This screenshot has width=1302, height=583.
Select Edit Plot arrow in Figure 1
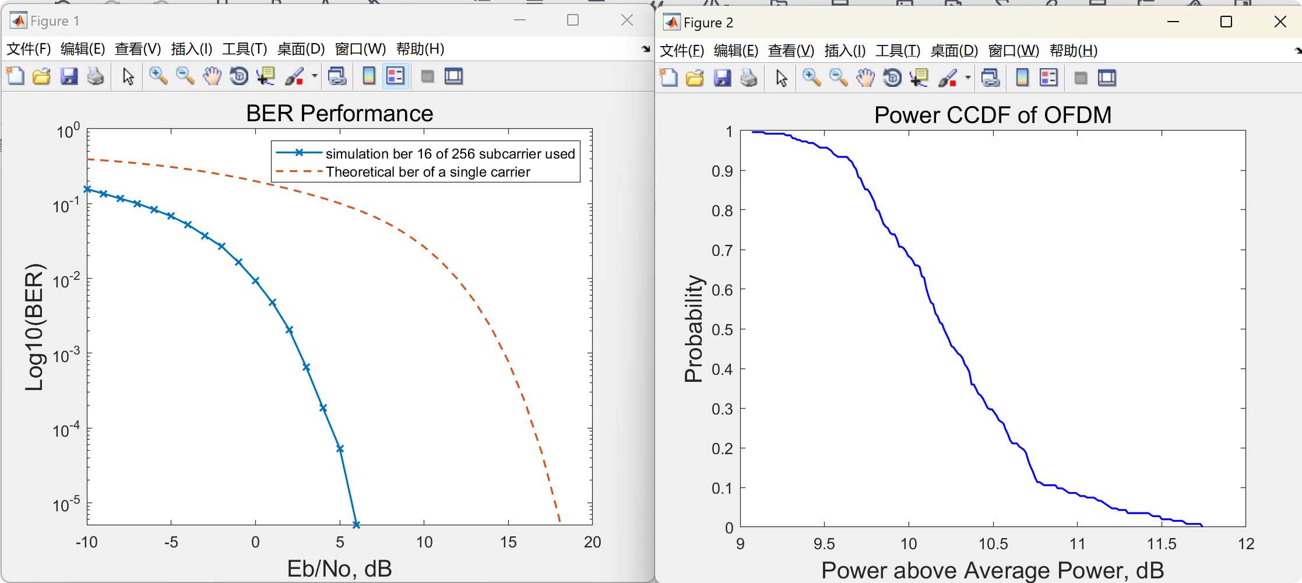128,76
